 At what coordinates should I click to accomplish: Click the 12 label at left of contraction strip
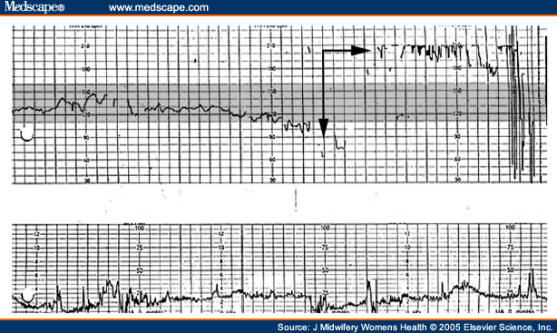36,234
